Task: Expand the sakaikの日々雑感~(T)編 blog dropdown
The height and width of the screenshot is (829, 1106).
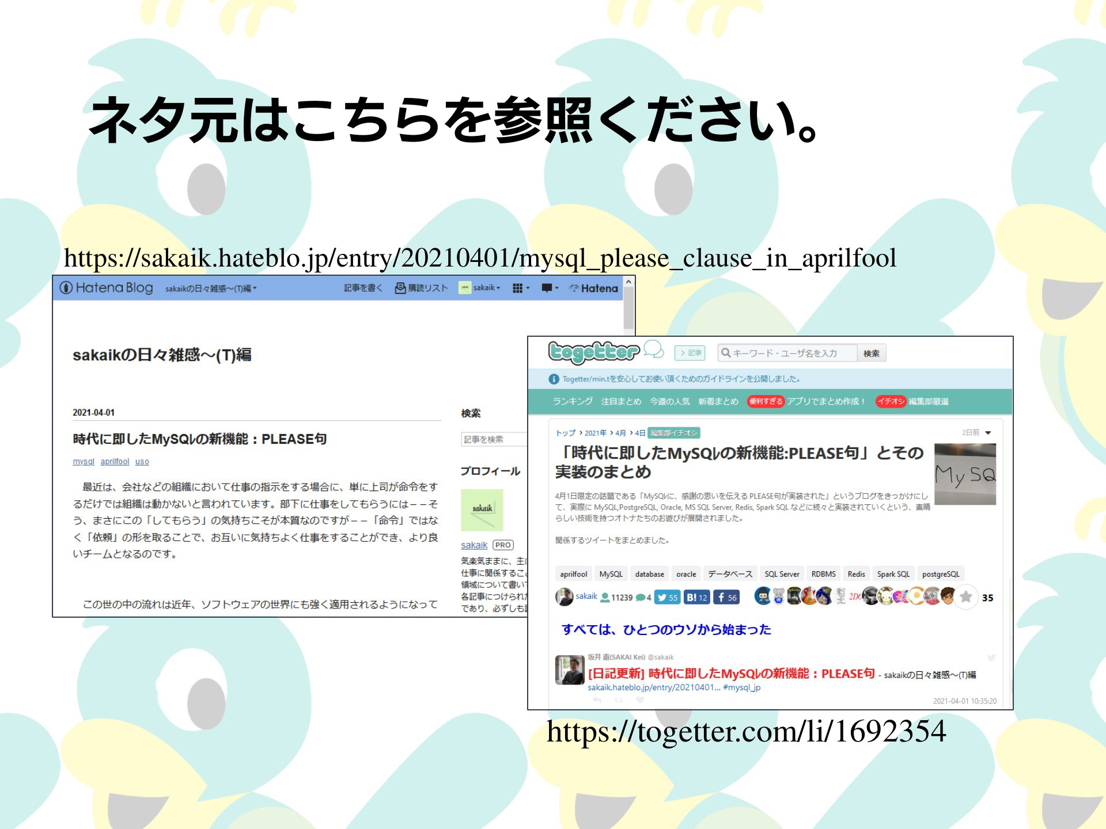Action: [211, 288]
